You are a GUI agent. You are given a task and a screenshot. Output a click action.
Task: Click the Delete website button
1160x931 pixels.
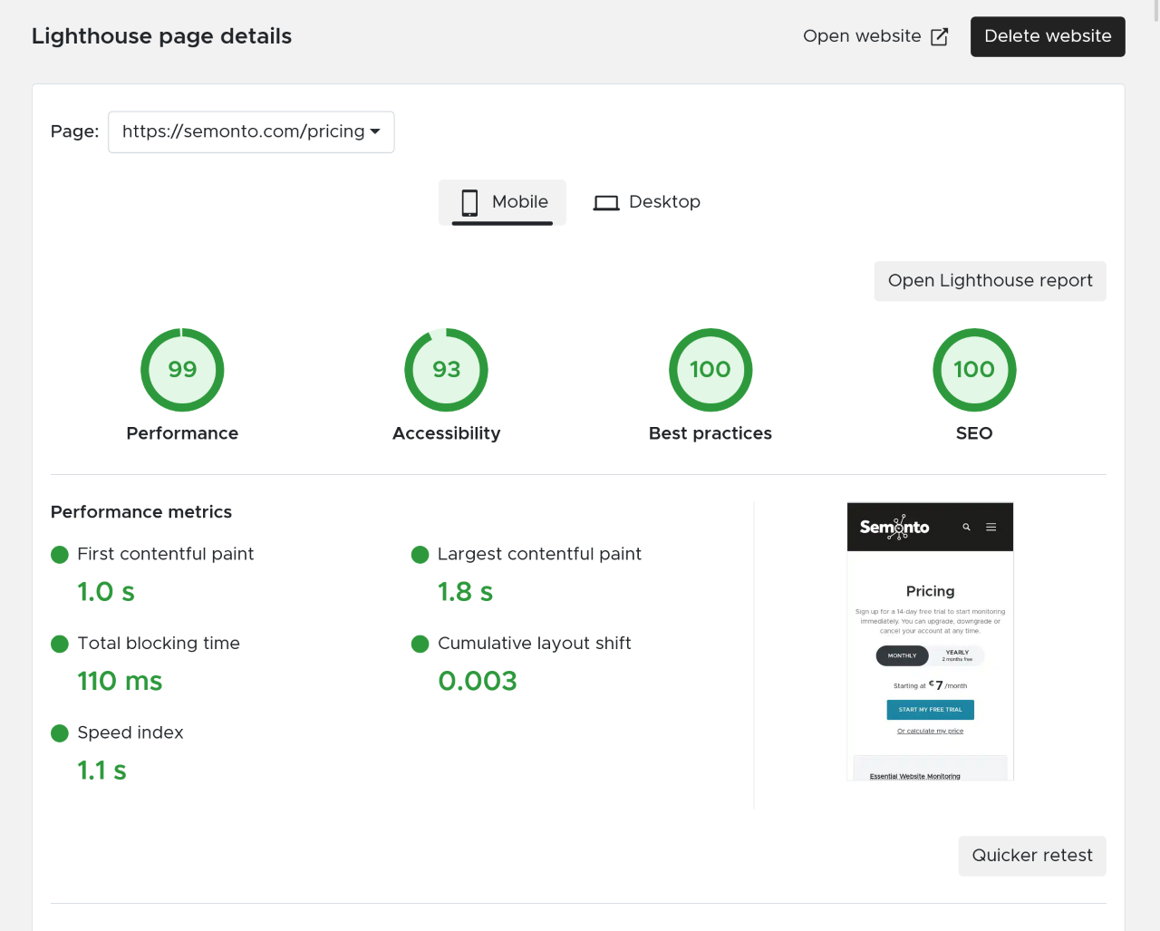point(1048,36)
